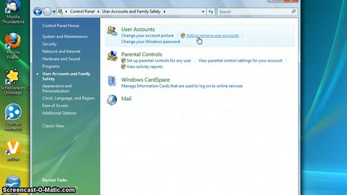Open LogMeIn Hamachi desktop shortcut

coord(13,117)
